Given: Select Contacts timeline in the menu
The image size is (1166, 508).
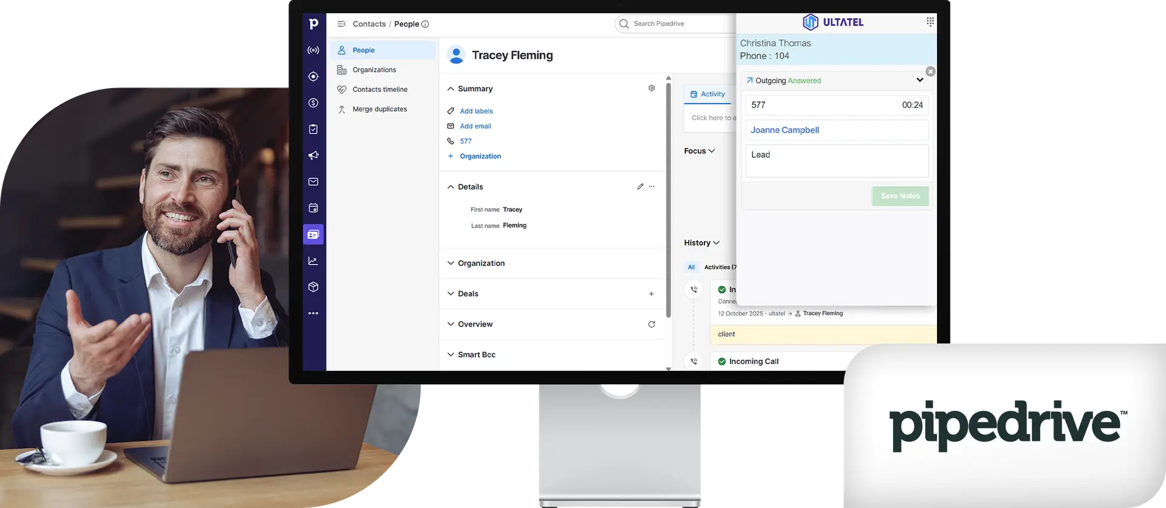Looking at the screenshot, I should click(380, 90).
